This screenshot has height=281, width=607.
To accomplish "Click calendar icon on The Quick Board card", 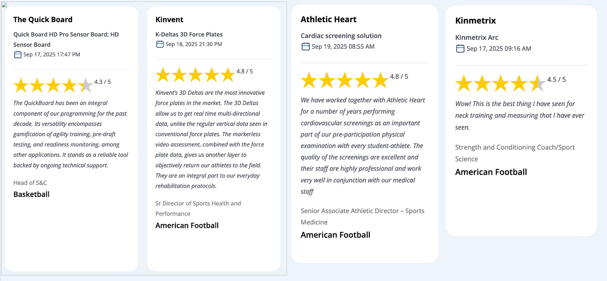I will click(x=18, y=55).
